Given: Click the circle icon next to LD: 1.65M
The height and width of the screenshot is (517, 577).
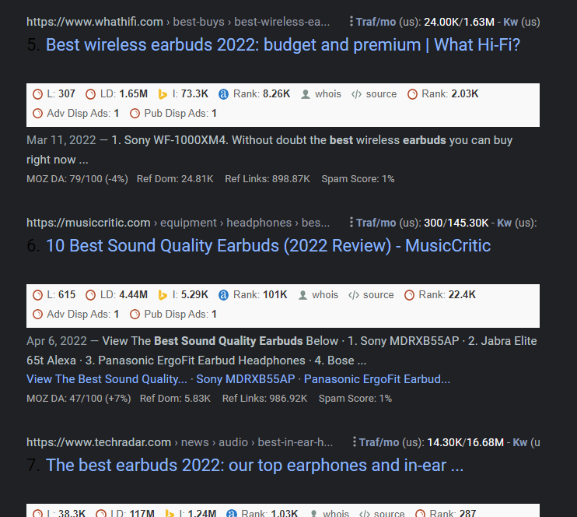Looking at the screenshot, I should 90,94.
